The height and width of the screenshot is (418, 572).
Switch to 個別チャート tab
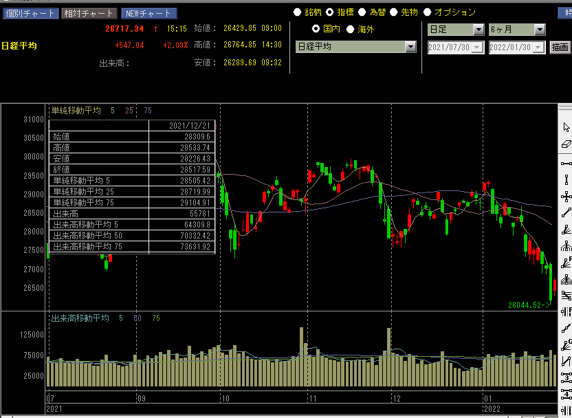click(x=30, y=13)
